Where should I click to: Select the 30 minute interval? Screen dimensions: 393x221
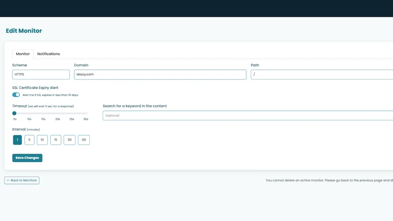point(69,140)
